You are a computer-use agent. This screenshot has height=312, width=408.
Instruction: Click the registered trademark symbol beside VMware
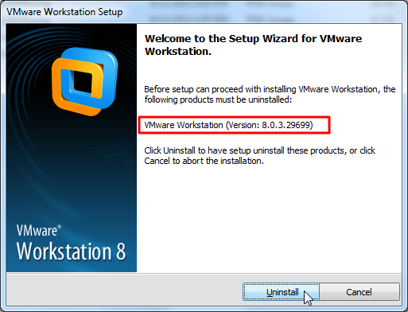[59, 227]
